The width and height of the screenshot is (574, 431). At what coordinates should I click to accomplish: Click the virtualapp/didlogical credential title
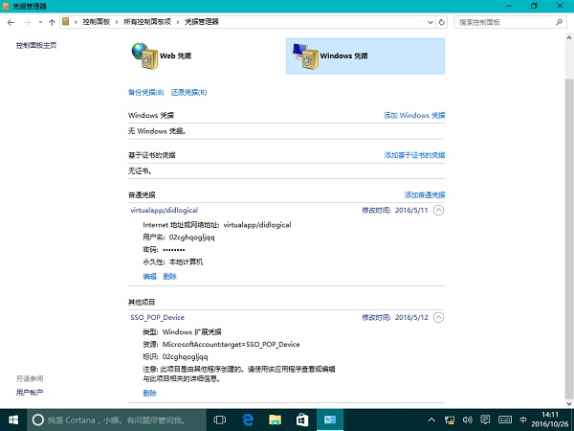[165, 210]
